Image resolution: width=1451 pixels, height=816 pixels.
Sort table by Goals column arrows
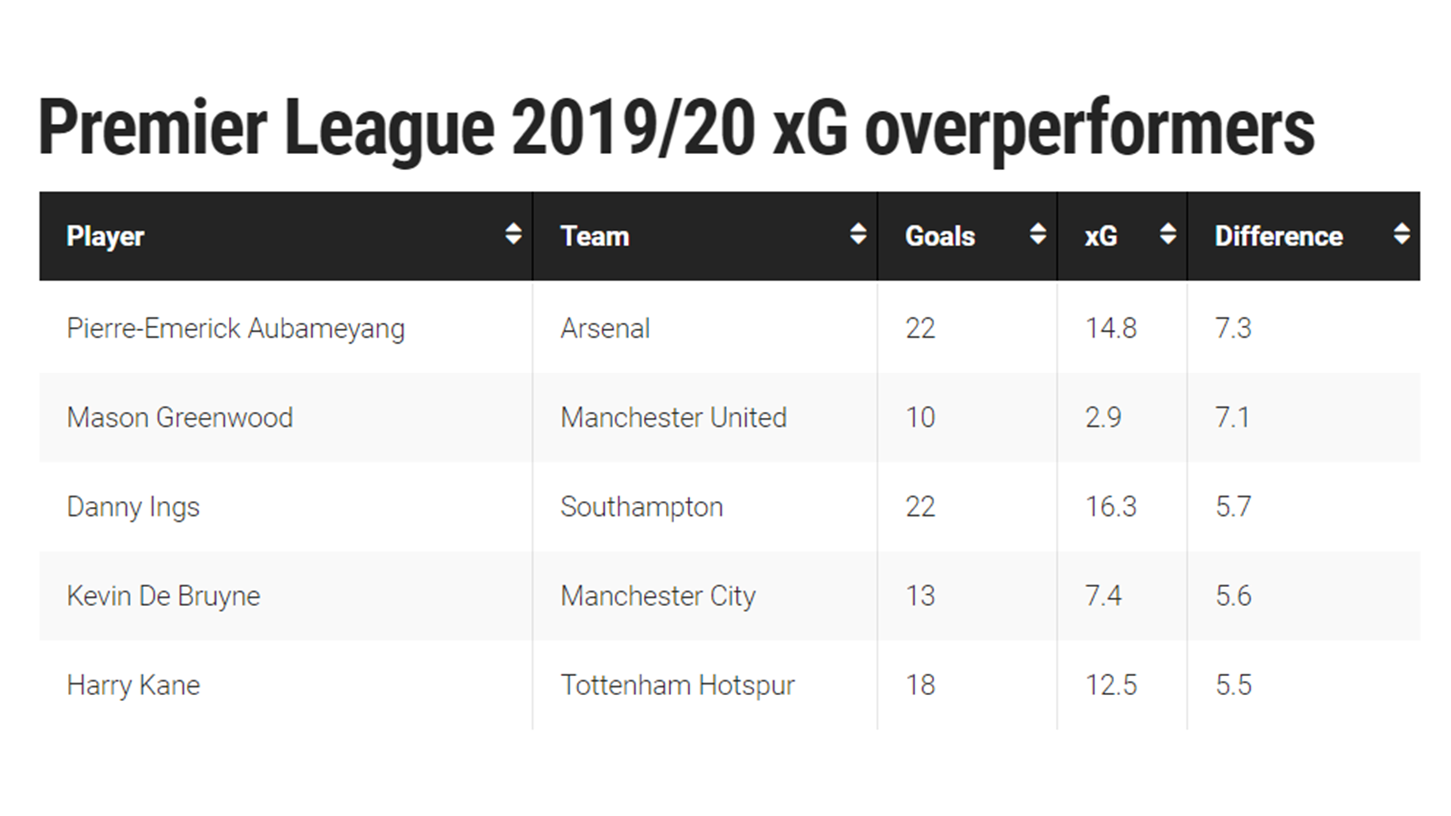[x=1038, y=234]
